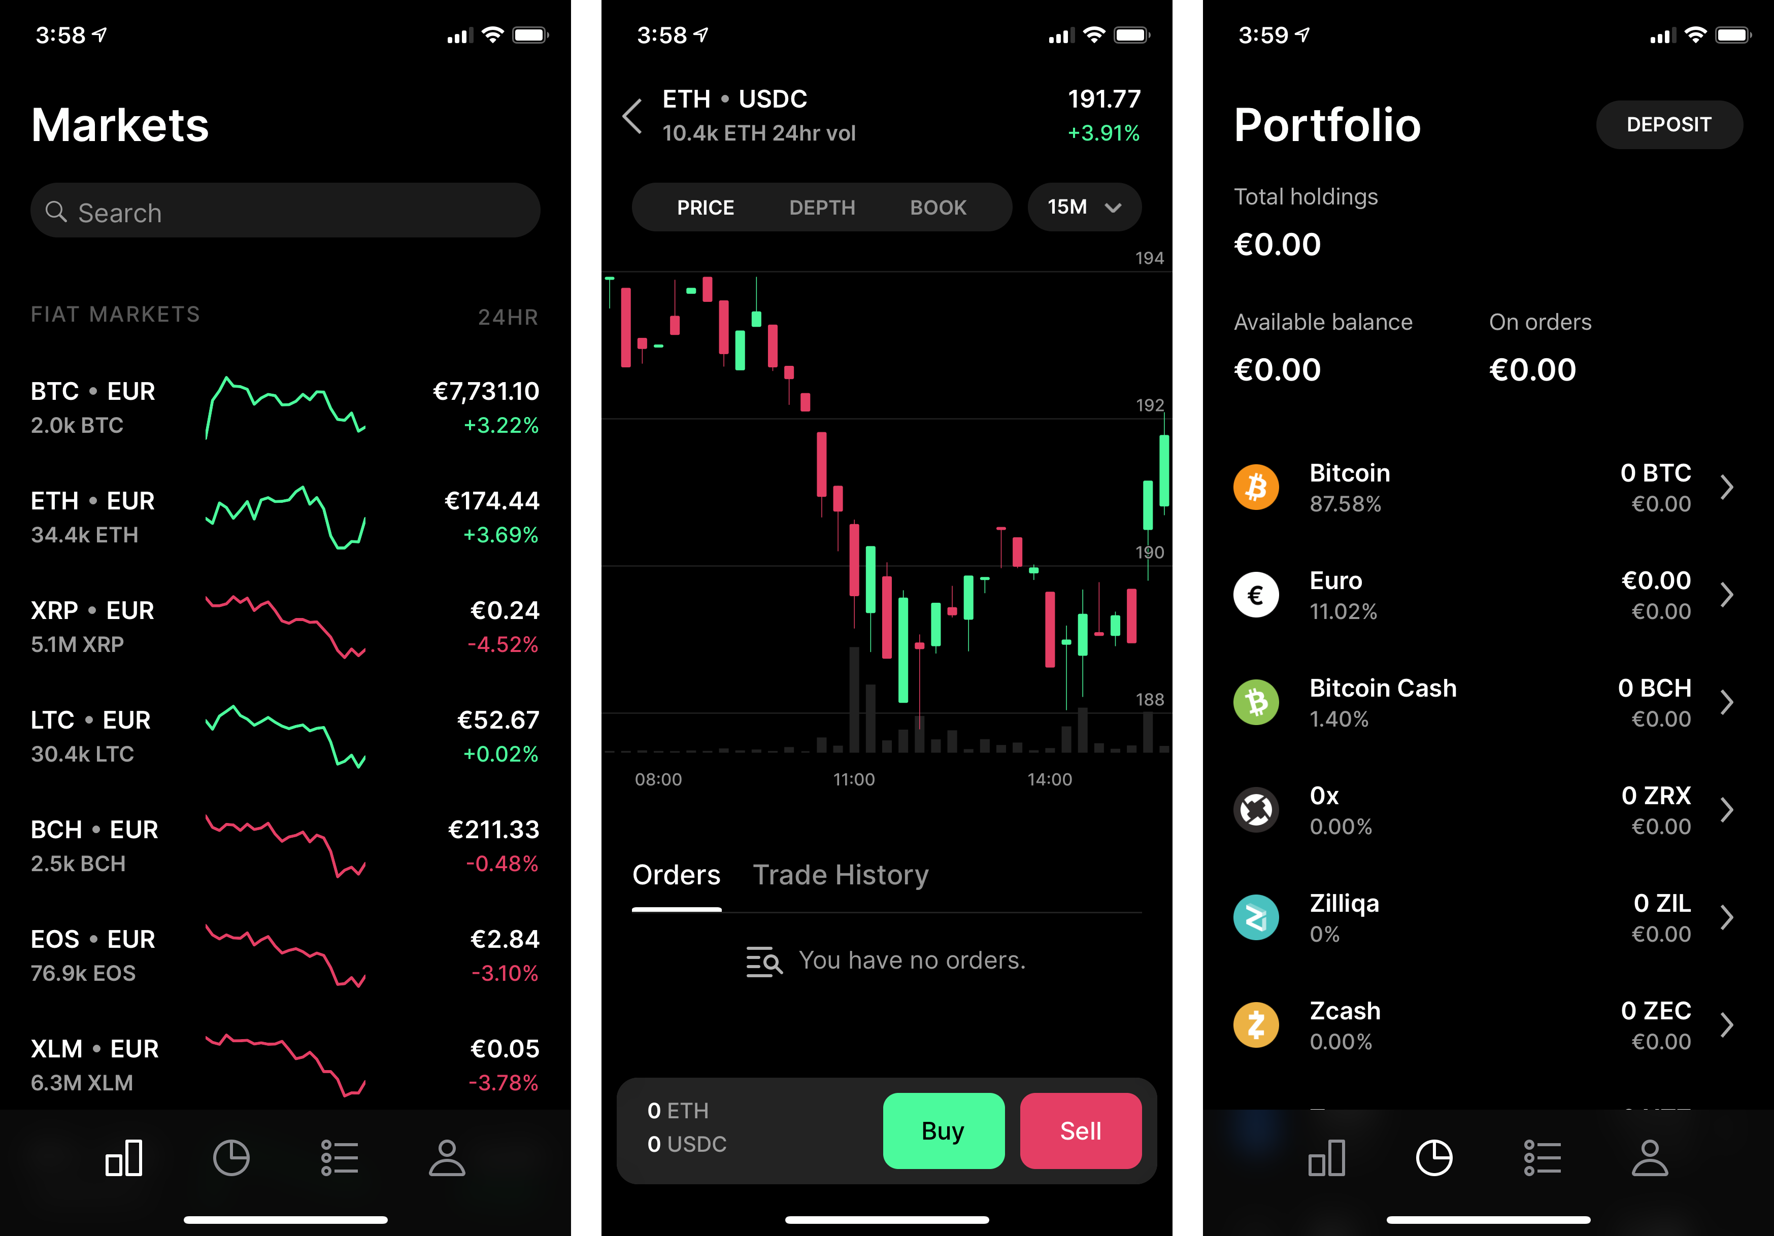
Task: Switch to the Trade History tab
Action: (839, 873)
